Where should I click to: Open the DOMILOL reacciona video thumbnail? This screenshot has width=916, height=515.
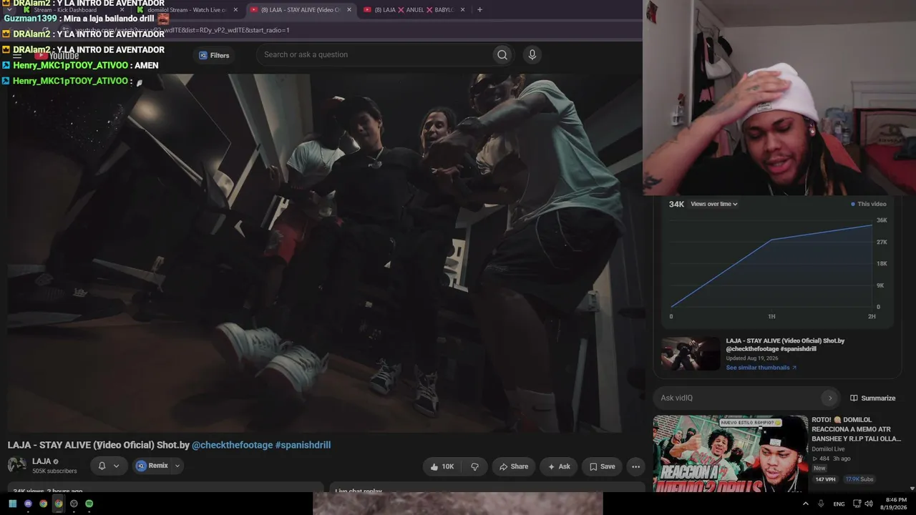point(730,453)
